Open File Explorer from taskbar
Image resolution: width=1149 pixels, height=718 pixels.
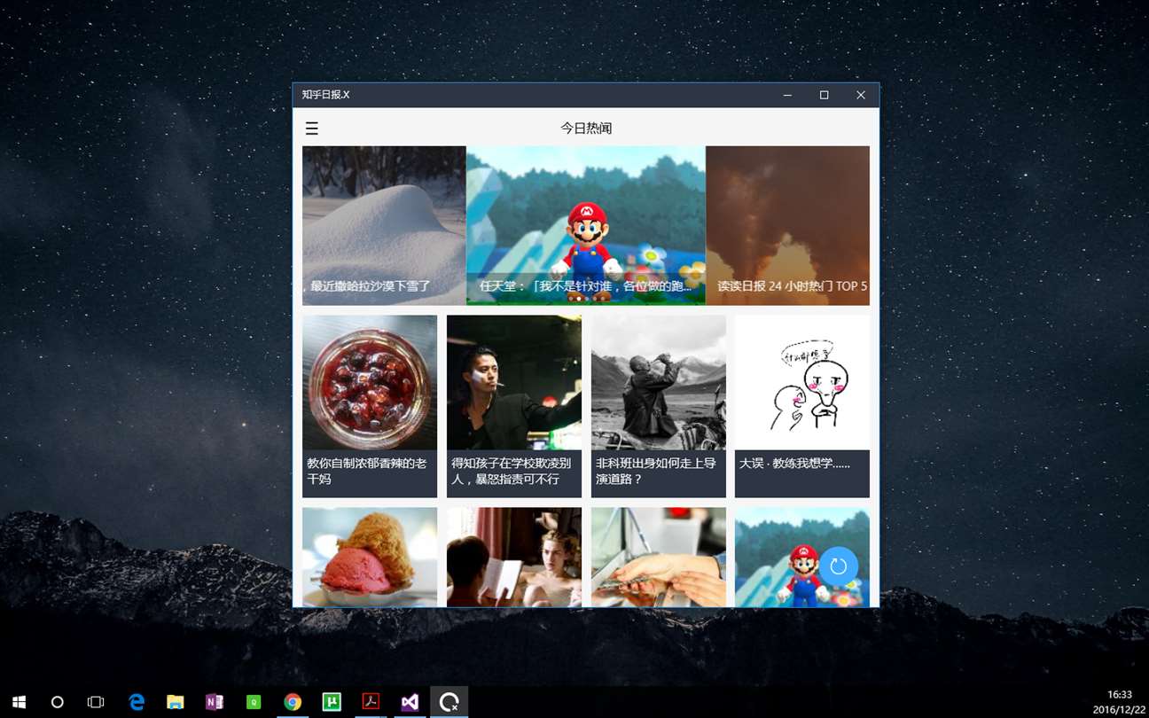[176, 702]
